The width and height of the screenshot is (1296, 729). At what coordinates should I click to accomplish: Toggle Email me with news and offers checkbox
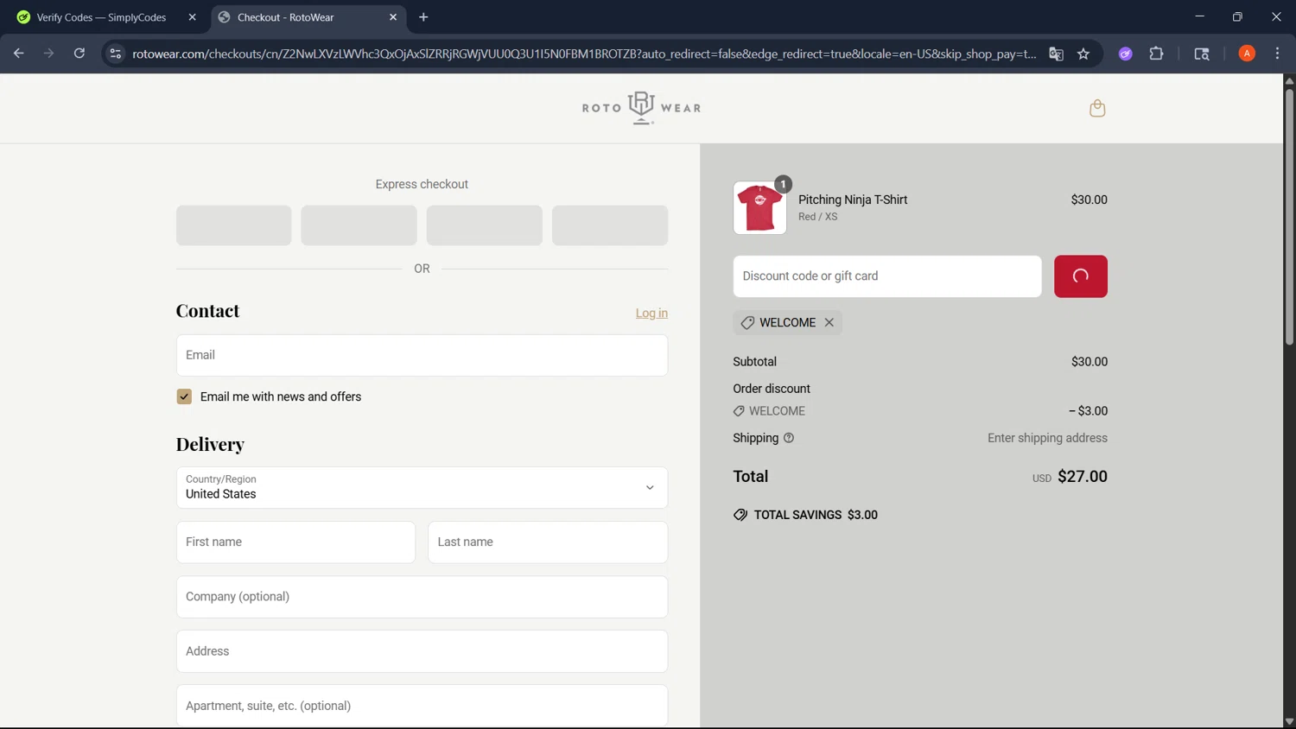click(x=184, y=396)
